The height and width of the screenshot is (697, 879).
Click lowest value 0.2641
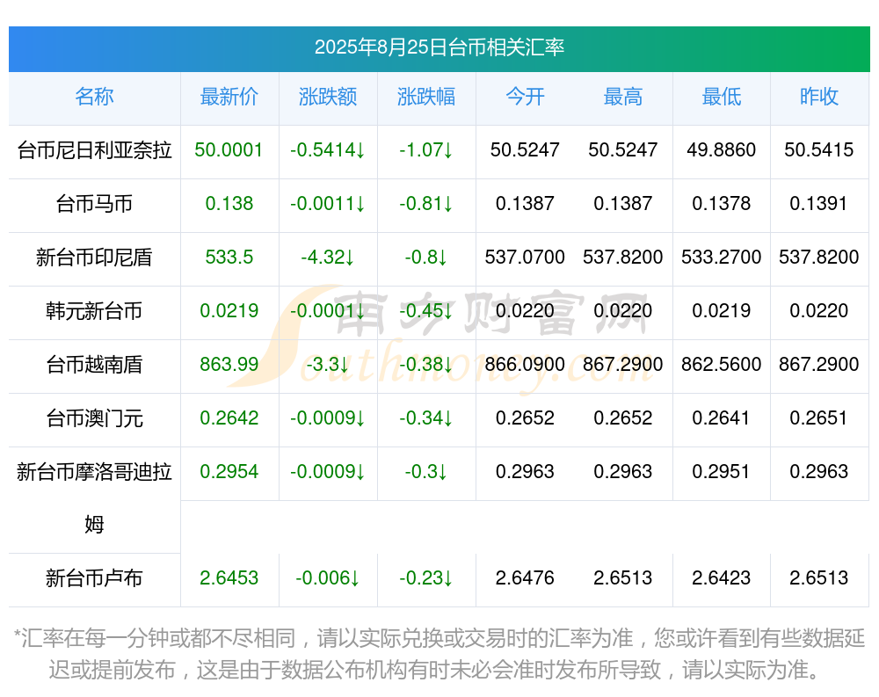pyautogui.click(x=722, y=417)
